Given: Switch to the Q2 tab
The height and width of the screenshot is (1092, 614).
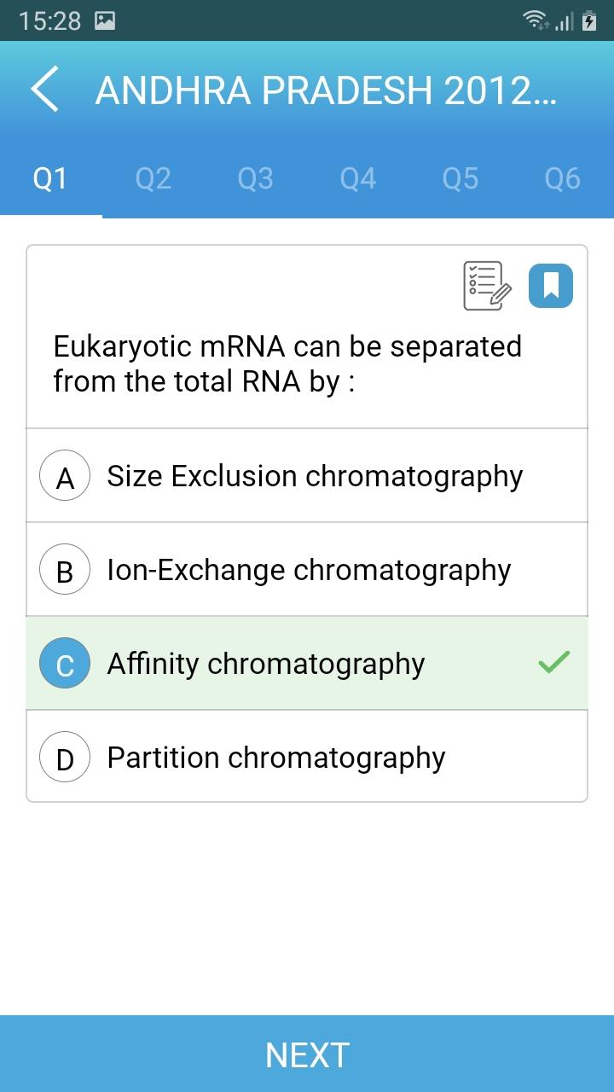Looking at the screenshot, I should (x=153, y=178).
